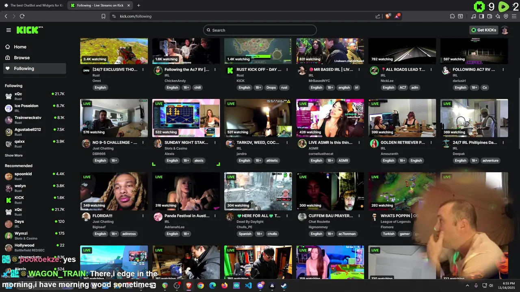The width and height of the screenshot is (520, 292).
Task: Open the browser extensions puzzle icon
Action: point(452,16)
